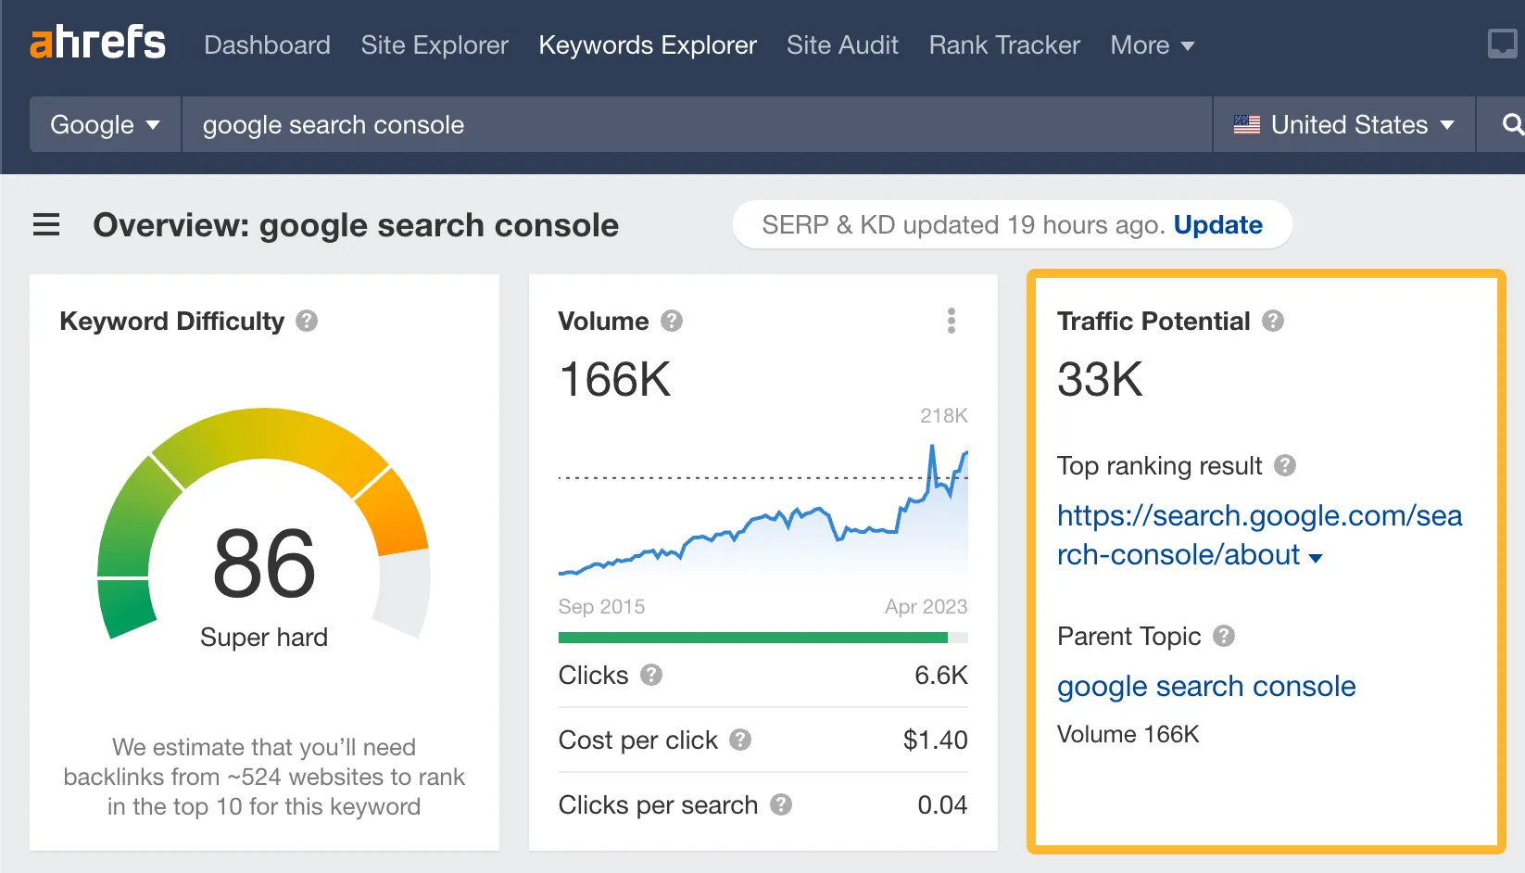Click the search magnifier icon
Screen dimensions: 1525x873
pos(1511,124)
